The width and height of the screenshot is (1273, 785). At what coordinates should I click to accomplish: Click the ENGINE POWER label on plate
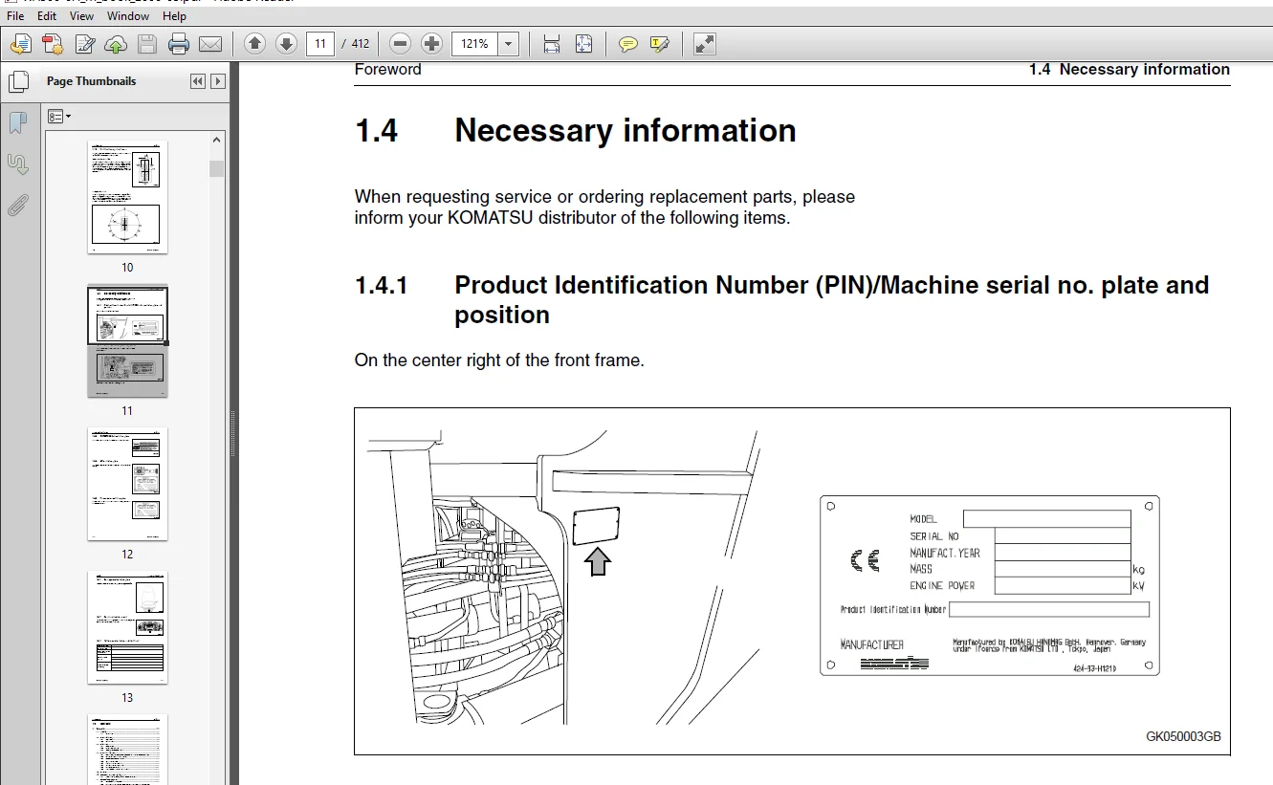point(942,585)
